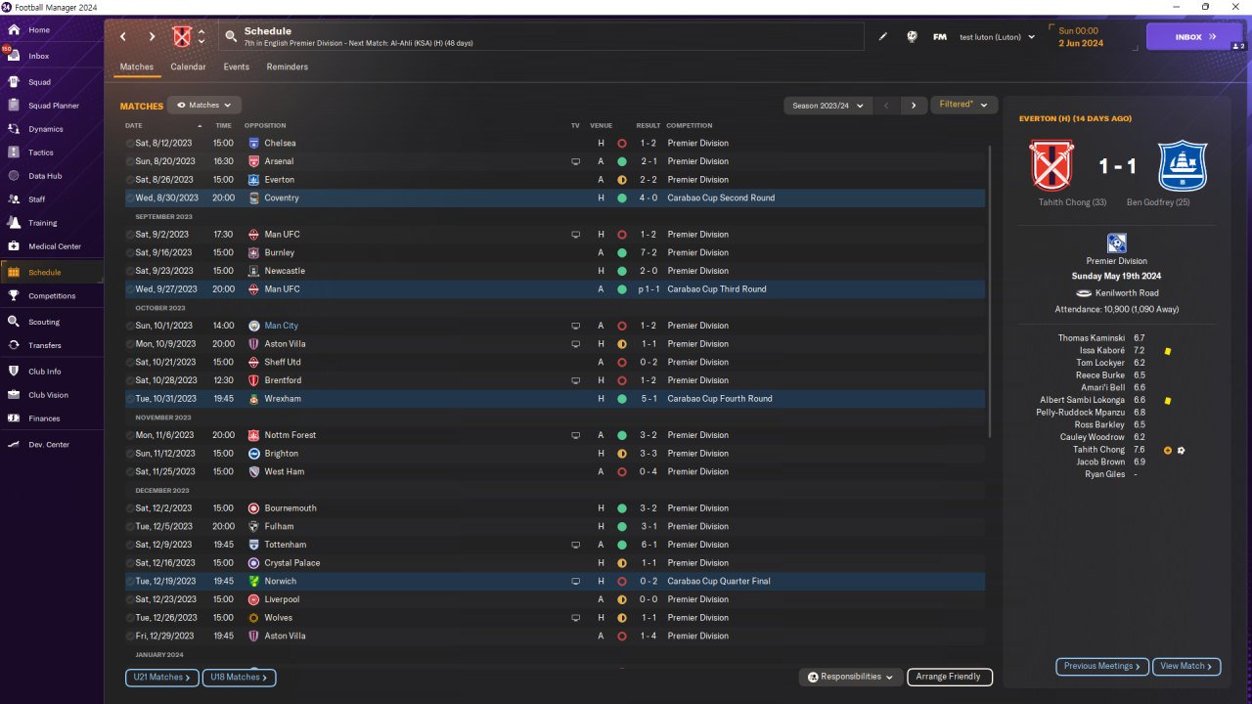Toggle the reminder circle for Brighton 11/12/2023
Image resolution: width=1252 pixels, height=704 pixels.
(130, 454)
